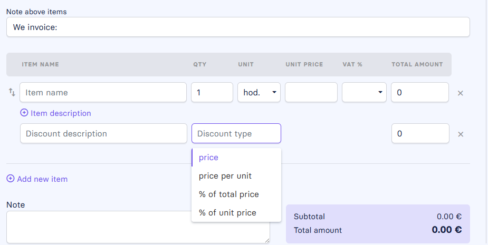Click the UNIT PRICE column header
The image size is (488, 245).
(304, 64)
